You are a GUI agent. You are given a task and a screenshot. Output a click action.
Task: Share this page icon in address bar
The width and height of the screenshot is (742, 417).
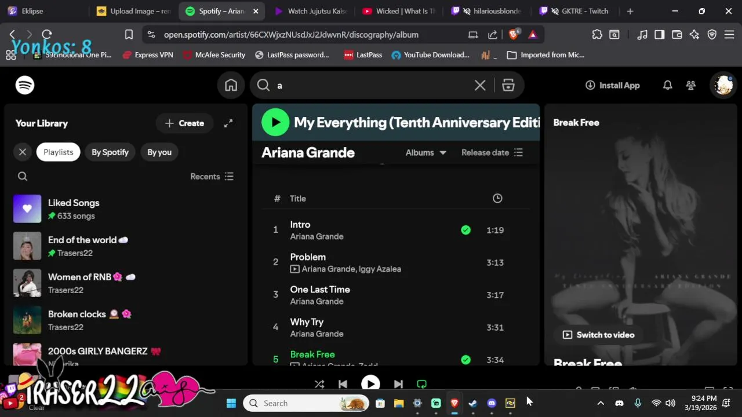tap(493, 35)
